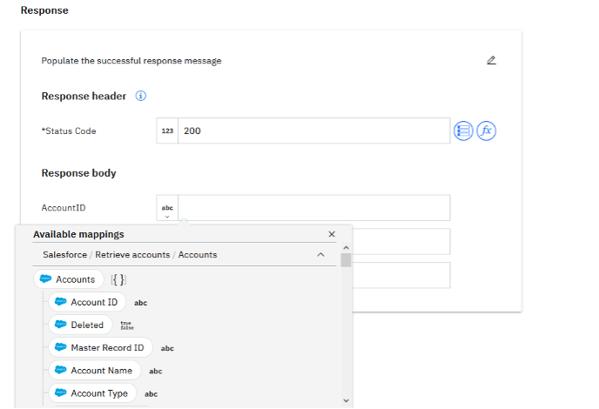Click the Salesforce icon on Account Name

point(60,370)
